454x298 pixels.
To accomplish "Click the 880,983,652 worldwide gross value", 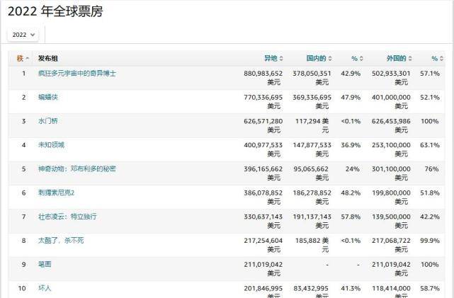I will coord(263,74).
